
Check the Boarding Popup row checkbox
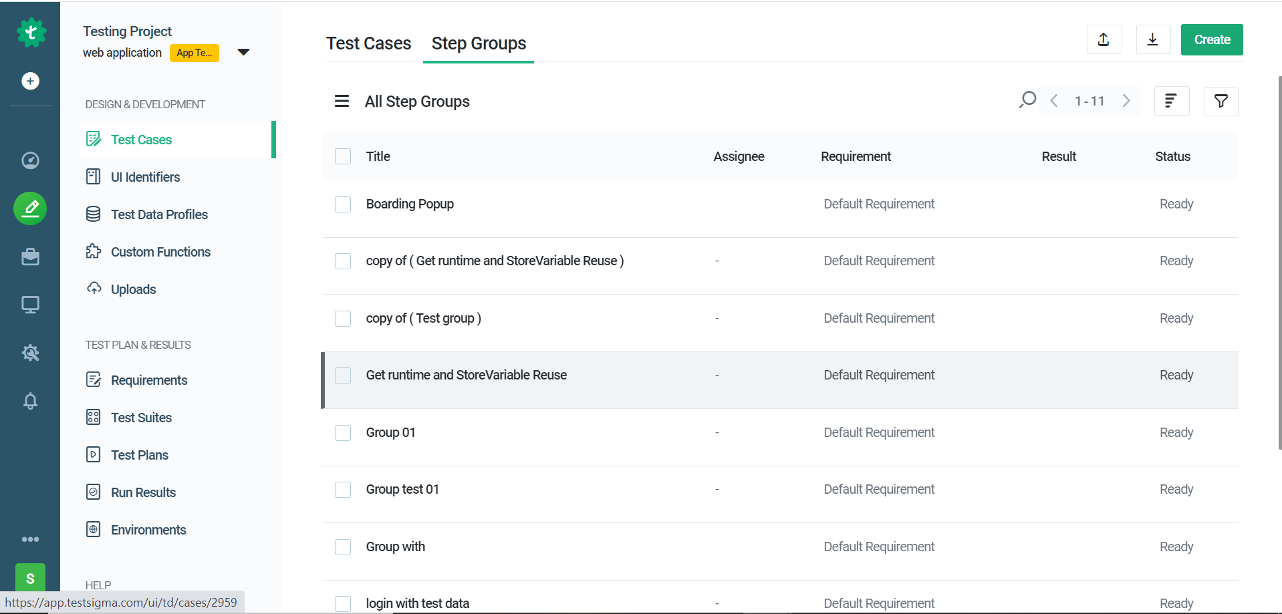tap(343, 204)
